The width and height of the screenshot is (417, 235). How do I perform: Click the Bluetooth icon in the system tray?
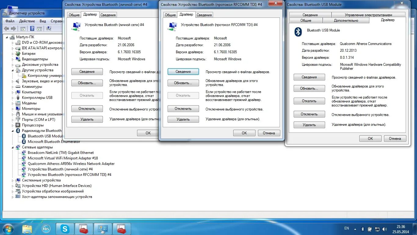tap(362, 229)
